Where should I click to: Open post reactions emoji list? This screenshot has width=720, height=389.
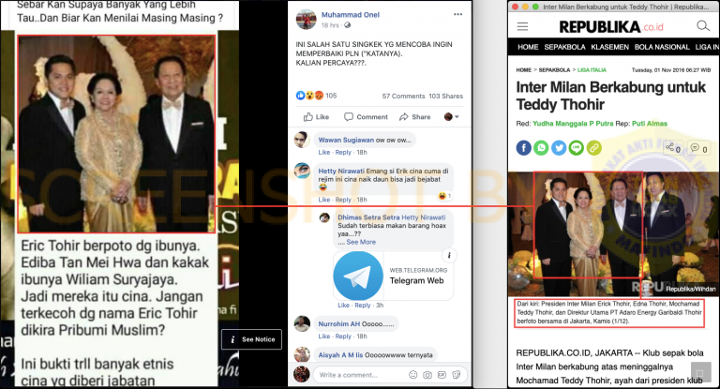(x=310, y=96)
